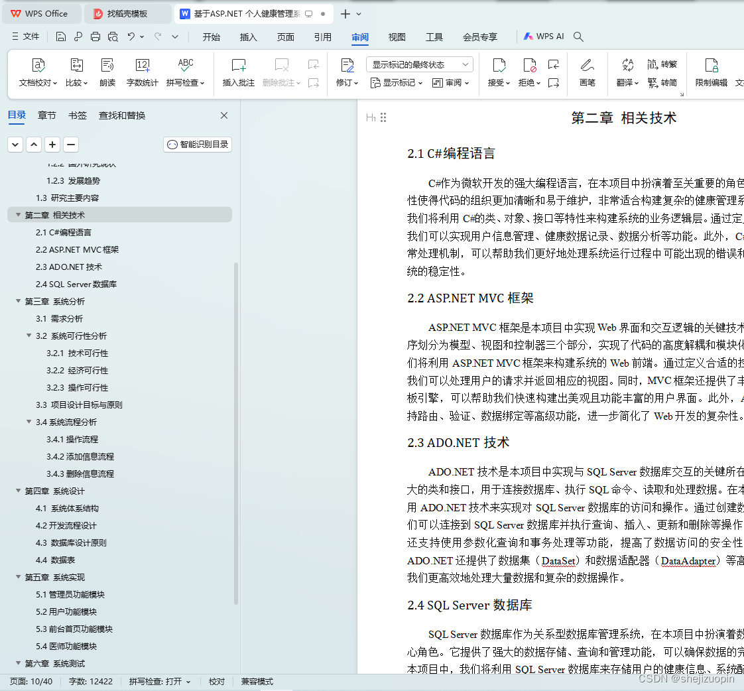Run 拼写检查 spell check
This screenshot has height=691, width=744.
(x=186, y=72)
